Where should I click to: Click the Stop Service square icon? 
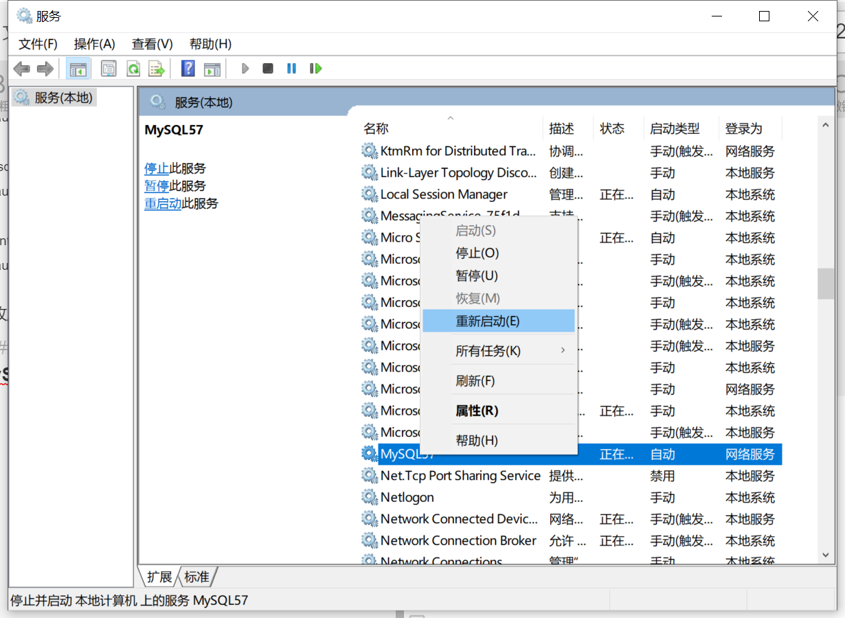click(x=268, y=68)
